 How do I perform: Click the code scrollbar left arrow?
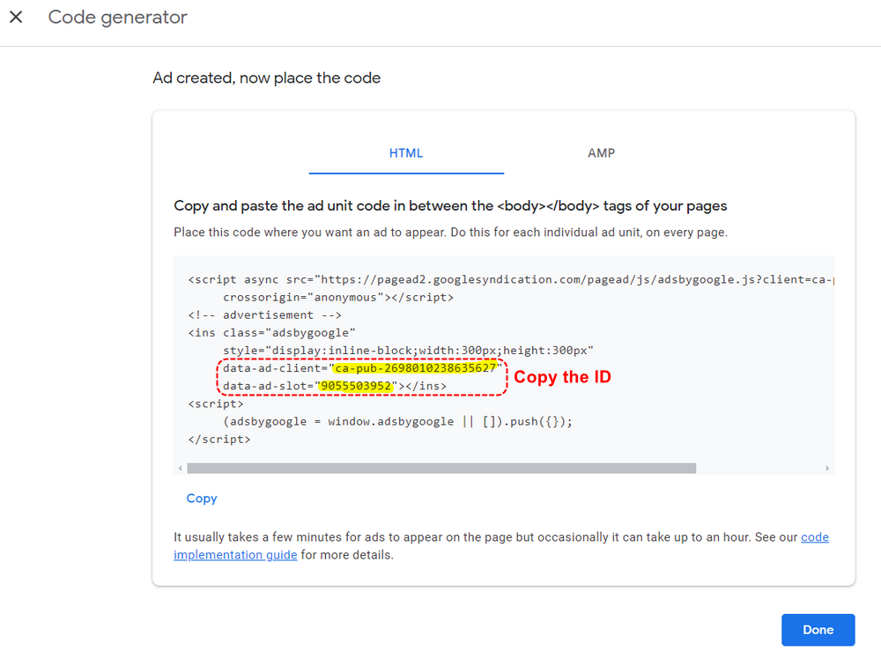180,468
